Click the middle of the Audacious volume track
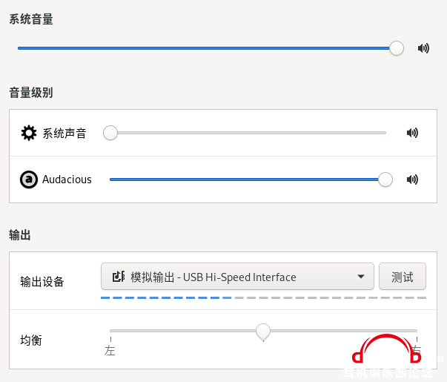This screenshot has width=447, height=382. coord(248,180)
